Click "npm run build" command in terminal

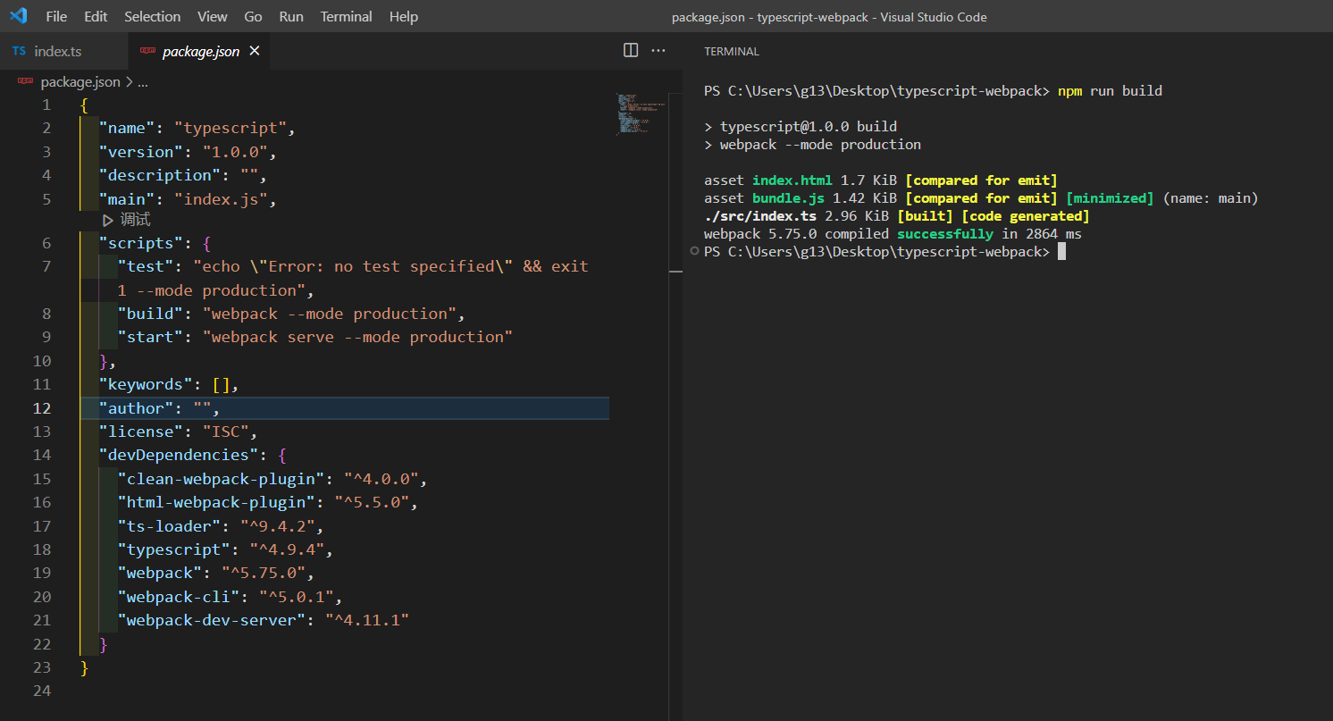pyautogui.click(x=1110, y=91)
